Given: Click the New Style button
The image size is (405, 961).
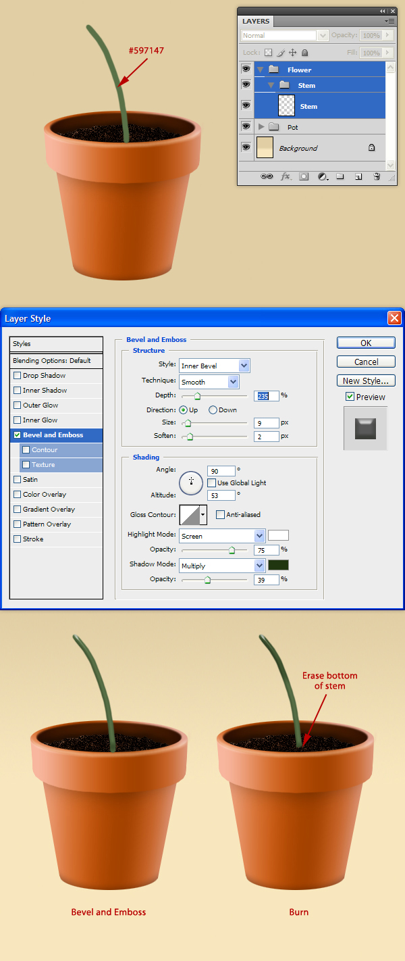Looking at the screenshot, I should pyautogui.click(x=366, y=380).
